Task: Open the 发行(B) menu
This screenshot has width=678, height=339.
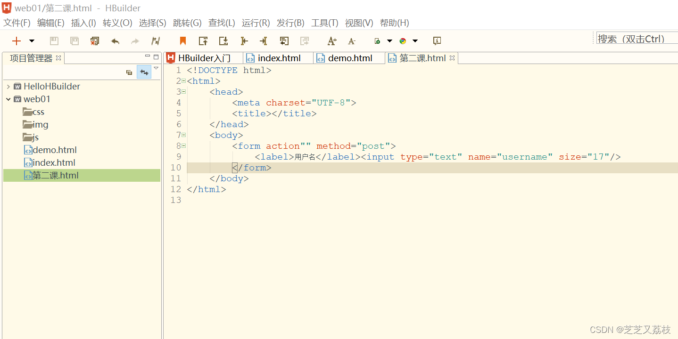Action: 290,23
